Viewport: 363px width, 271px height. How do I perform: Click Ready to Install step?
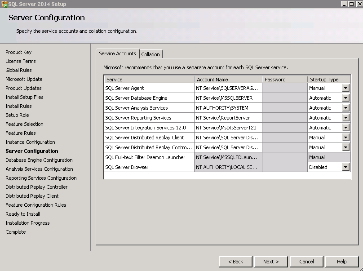point(22,214)
